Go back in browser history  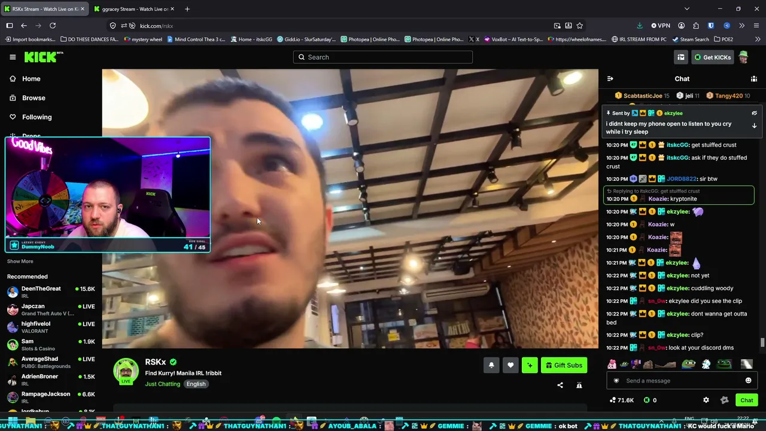pyautogui.click(x=24, y=26)
